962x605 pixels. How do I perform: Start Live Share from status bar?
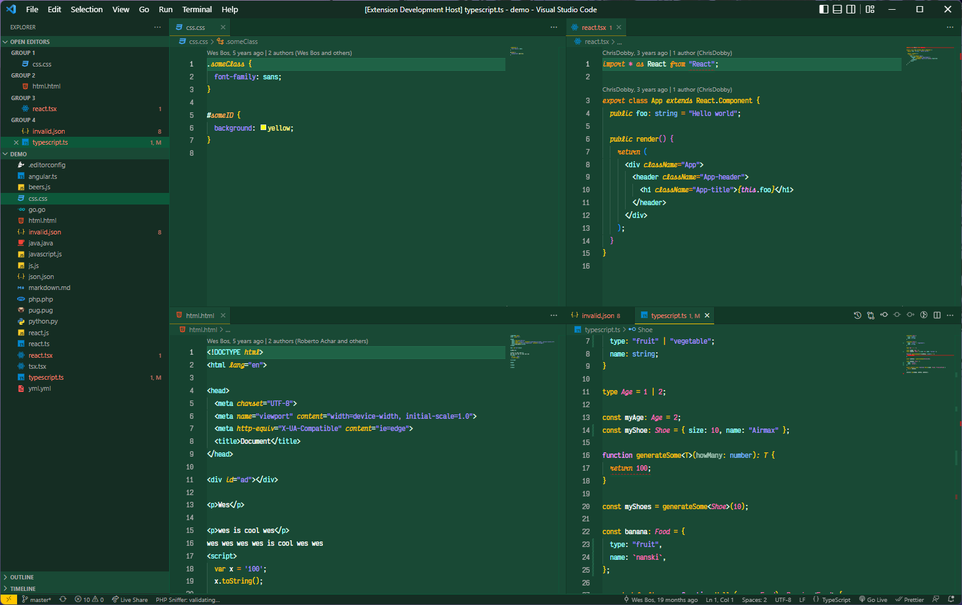[x=130, y=600]
